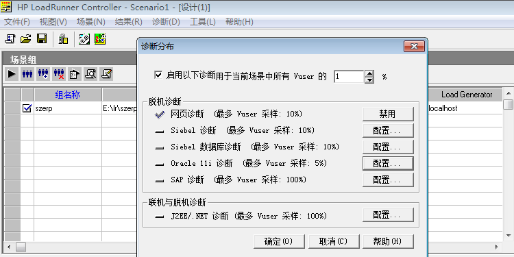Select the szerp row header cell
The image size is (514, 257).
click(x=12, y=108)
